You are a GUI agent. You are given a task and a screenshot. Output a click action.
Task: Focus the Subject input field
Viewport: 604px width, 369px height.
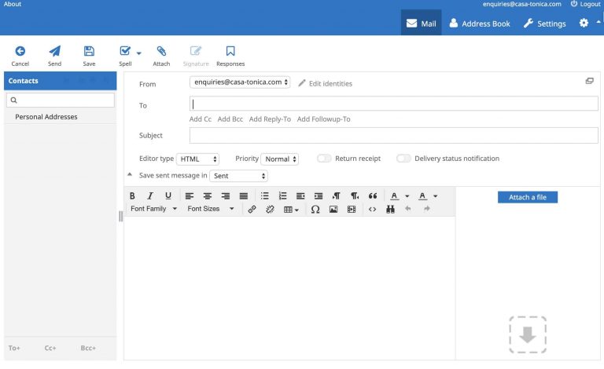point(394,135)
